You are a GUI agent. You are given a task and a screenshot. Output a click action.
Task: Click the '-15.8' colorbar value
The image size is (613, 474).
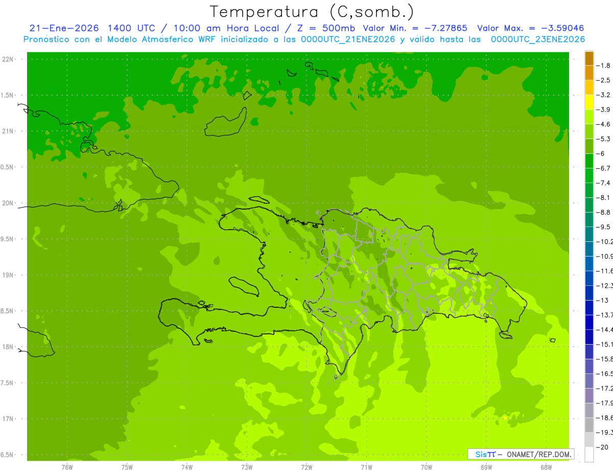tap(604, 359)
